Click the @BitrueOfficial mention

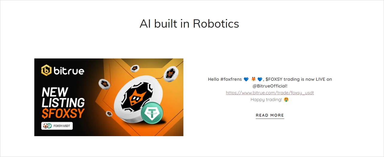point(270,86)
